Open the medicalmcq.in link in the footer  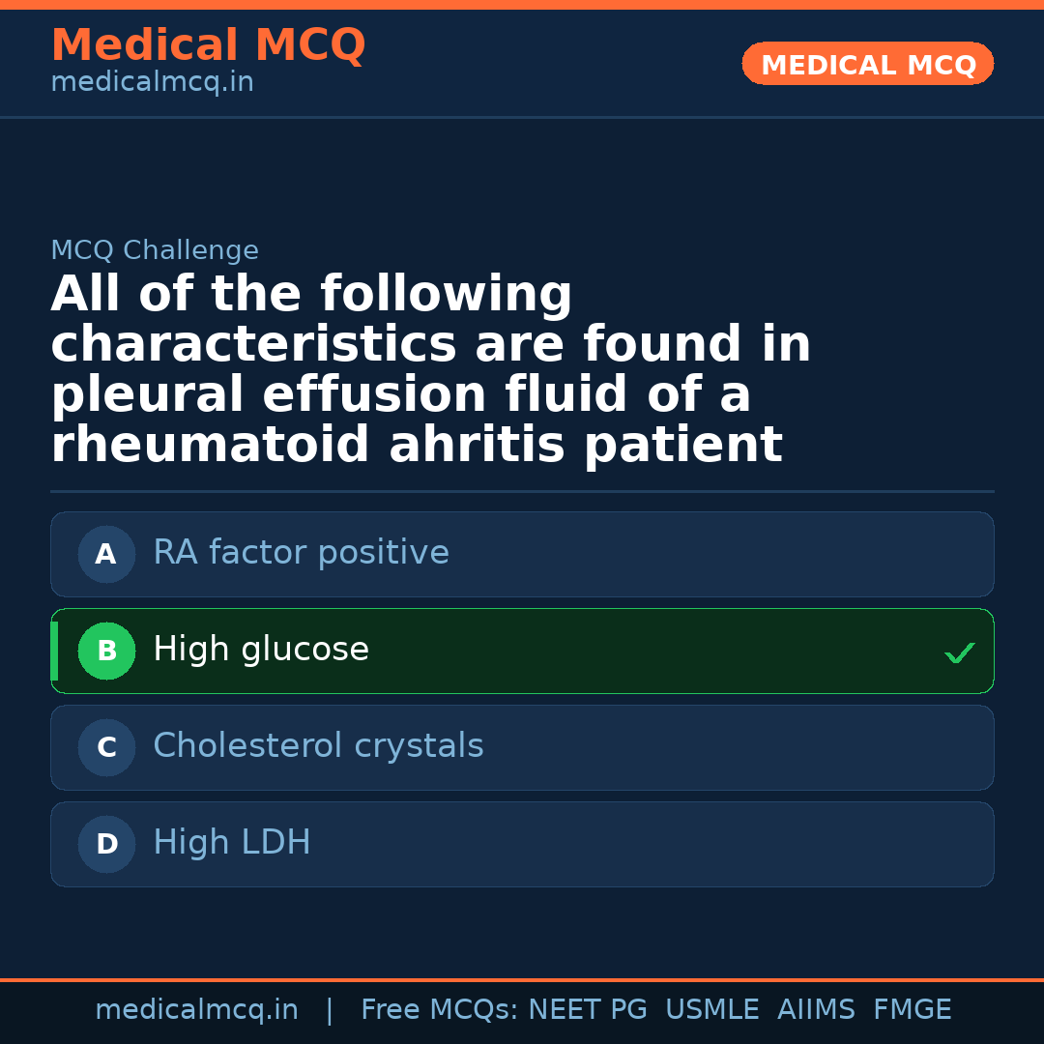[196, 1010]
